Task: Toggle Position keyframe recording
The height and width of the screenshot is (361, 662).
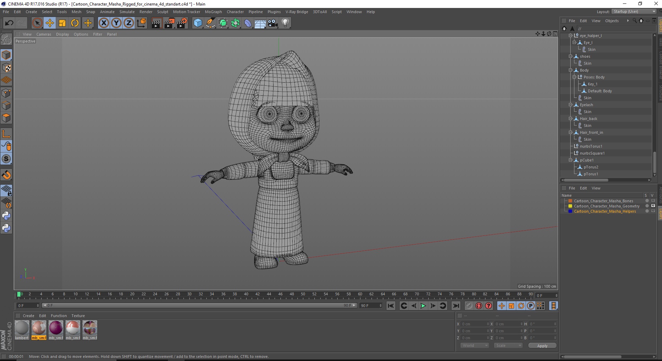Action: tap(501, 306)
